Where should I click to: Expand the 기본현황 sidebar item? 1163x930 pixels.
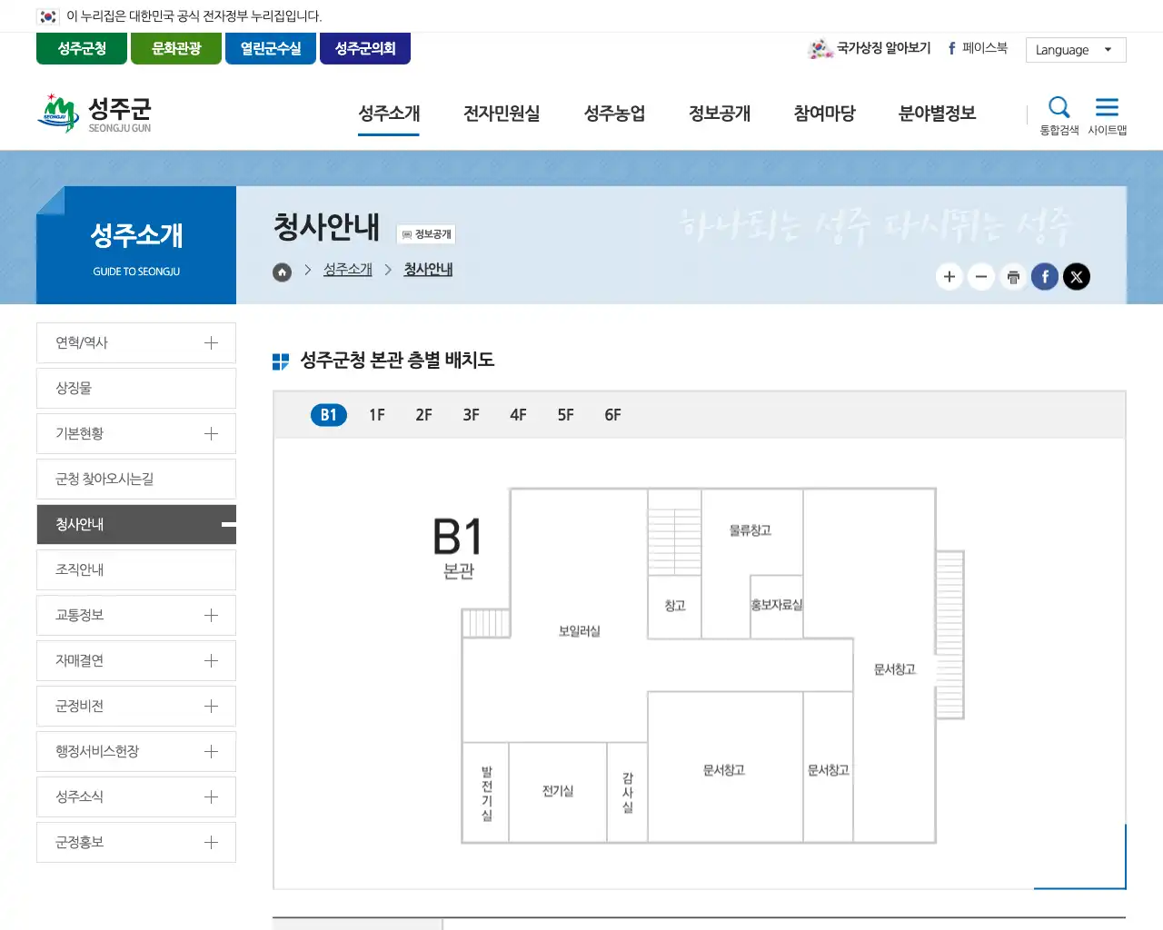pyautogui.click(x=211, y=433)
